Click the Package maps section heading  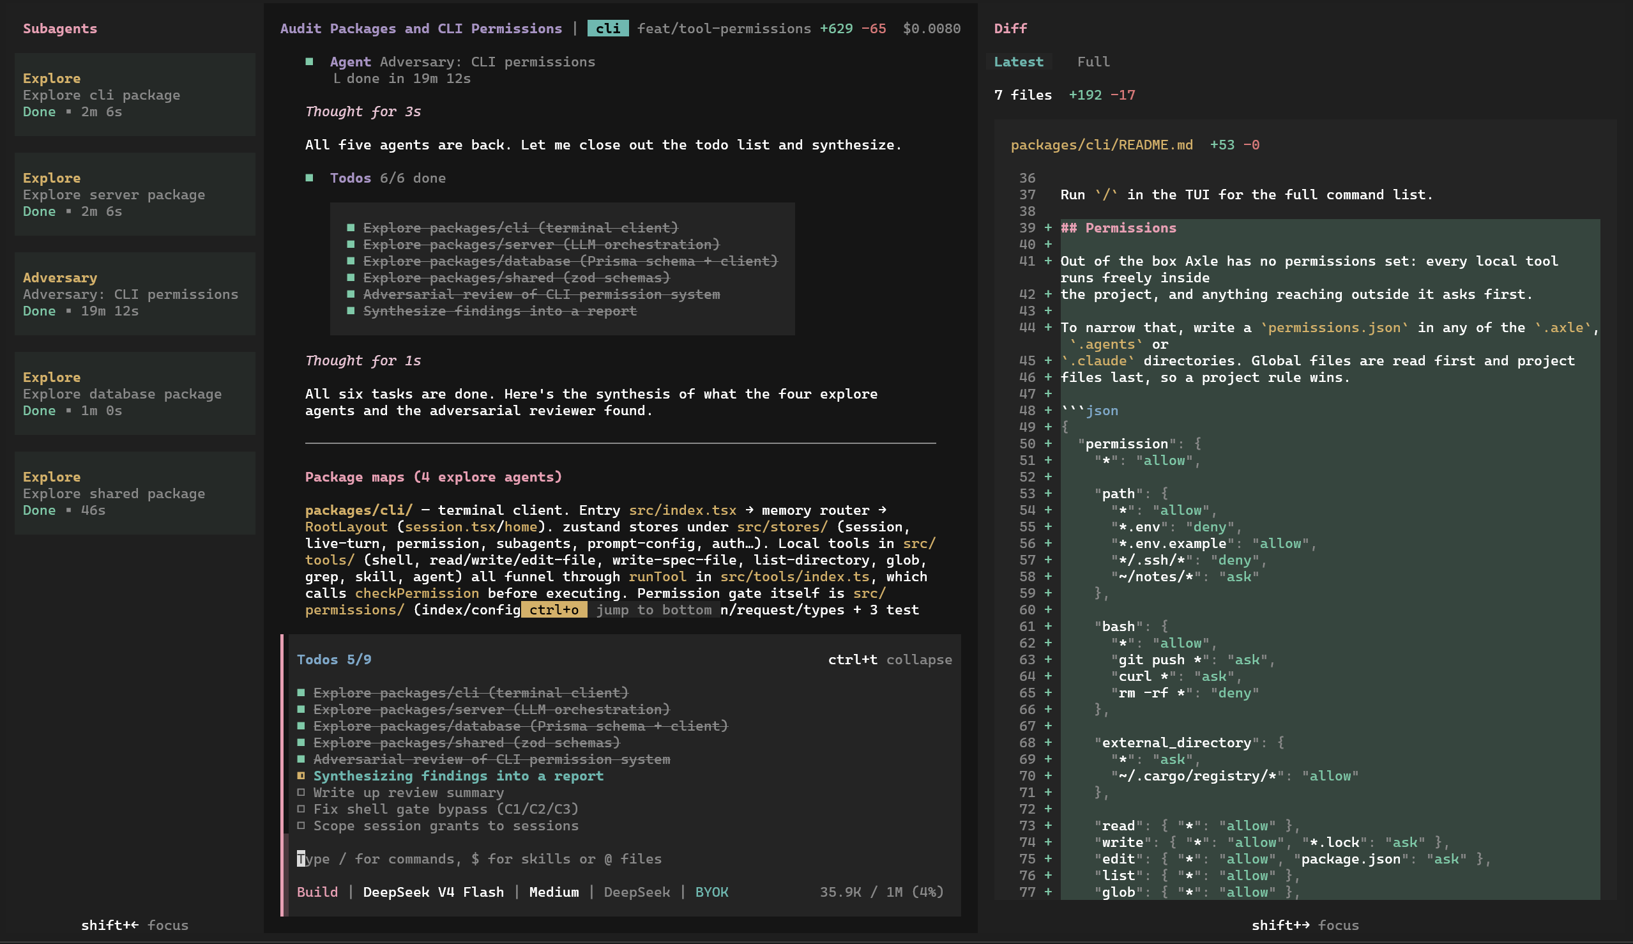pos(433,477)
